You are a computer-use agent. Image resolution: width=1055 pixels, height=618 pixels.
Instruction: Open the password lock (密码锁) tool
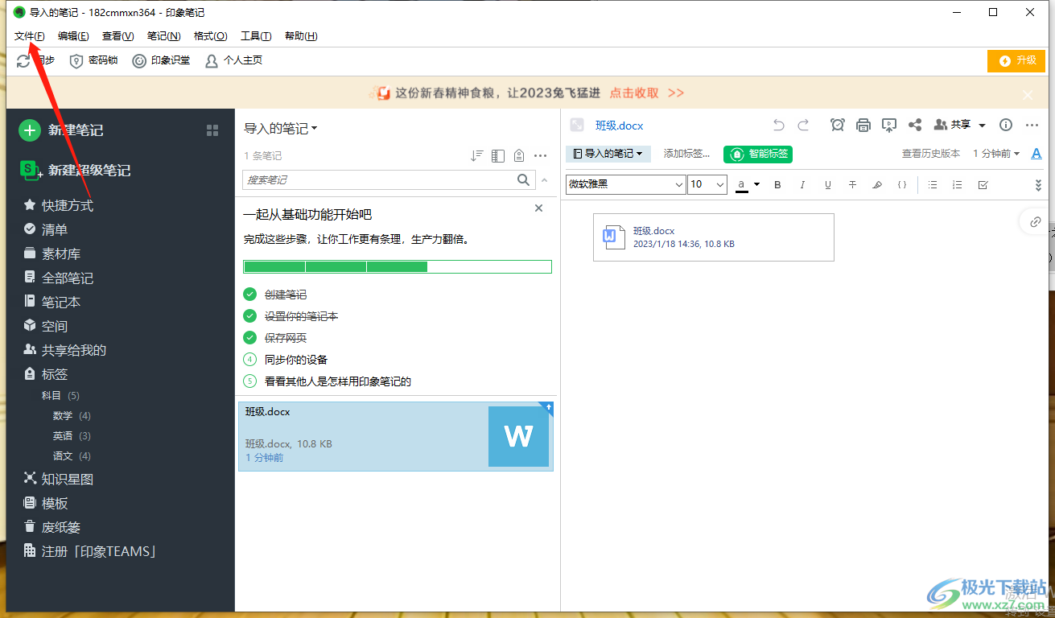click(x=93, y=60)
